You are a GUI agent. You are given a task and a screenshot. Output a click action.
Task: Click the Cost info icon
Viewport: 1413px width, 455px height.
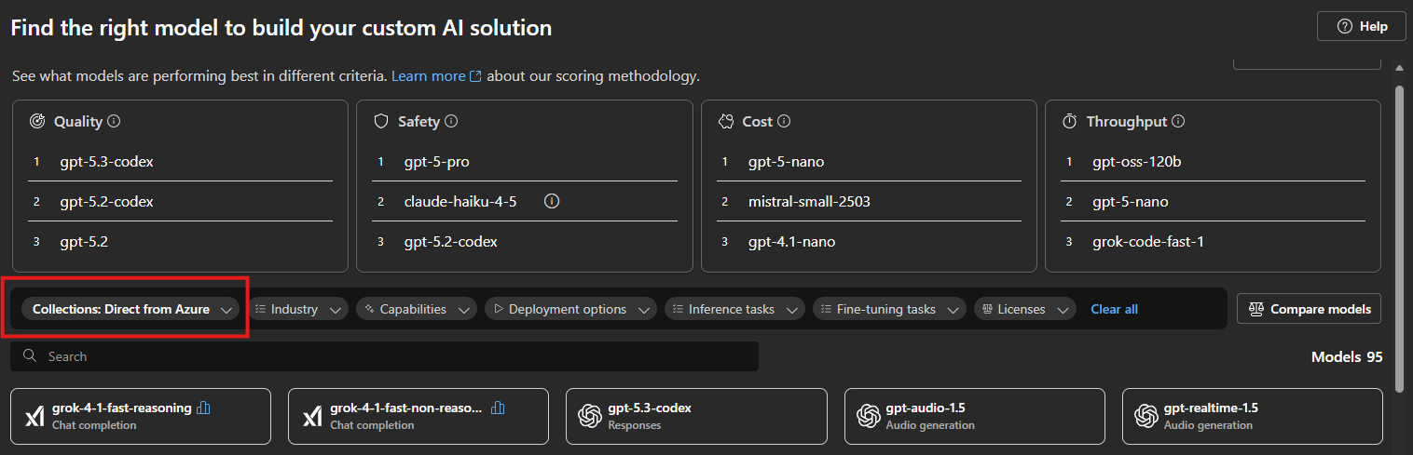784,121
